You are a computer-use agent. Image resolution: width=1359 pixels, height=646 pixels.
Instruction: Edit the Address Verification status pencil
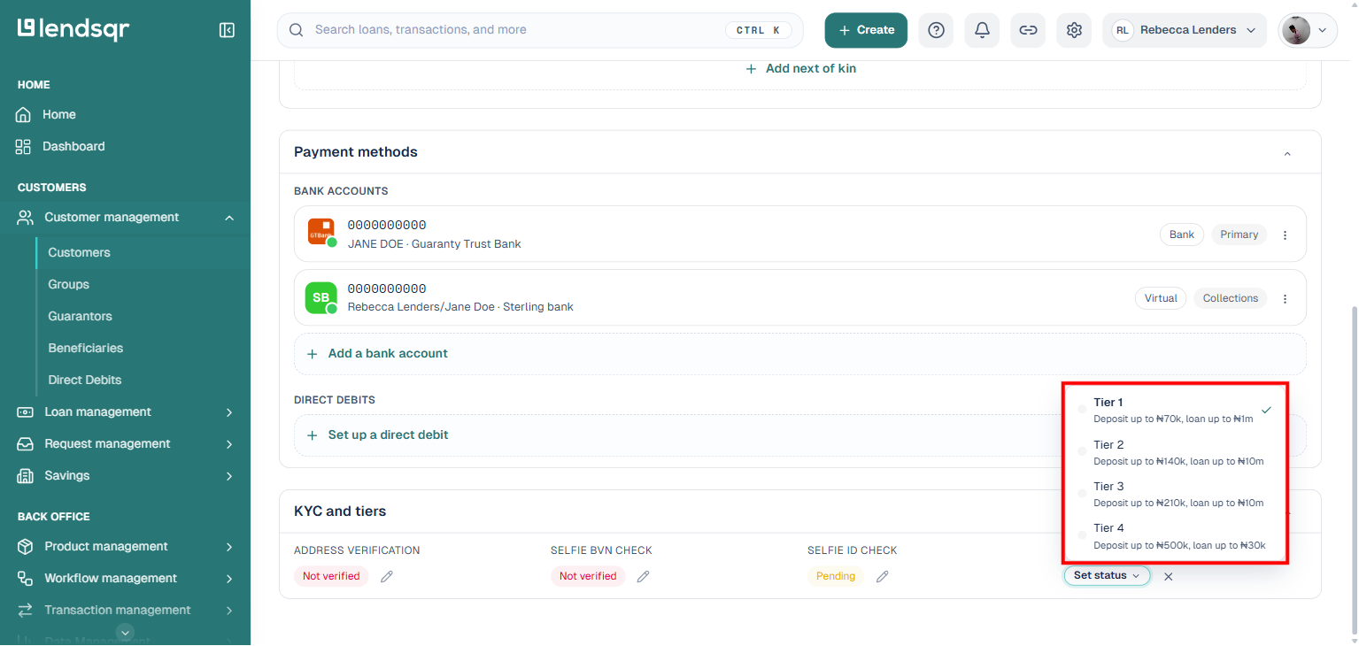[387, 576]
